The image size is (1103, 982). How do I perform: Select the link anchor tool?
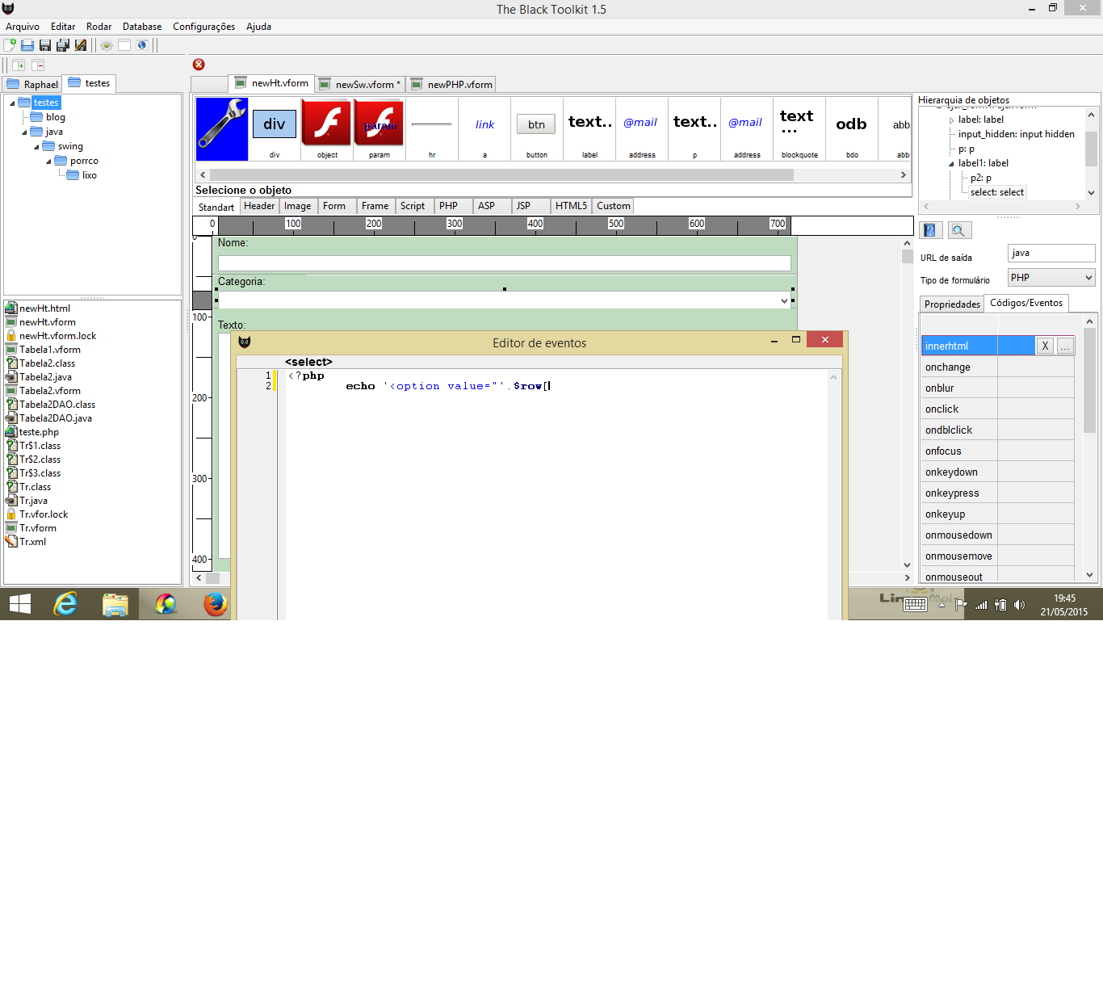(x=484, y=125)
